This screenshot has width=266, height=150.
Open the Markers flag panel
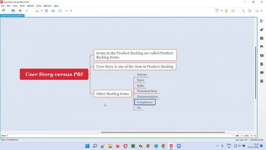261,47
